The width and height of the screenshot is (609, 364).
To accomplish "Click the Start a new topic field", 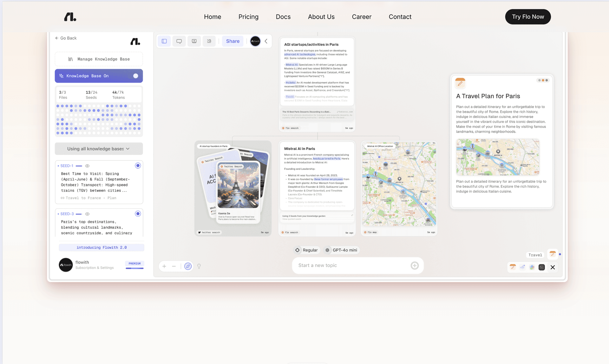I will click(357, 265).
